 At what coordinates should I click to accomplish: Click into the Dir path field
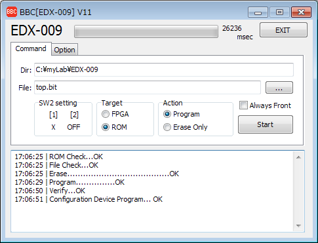click(x=164, y=70)
